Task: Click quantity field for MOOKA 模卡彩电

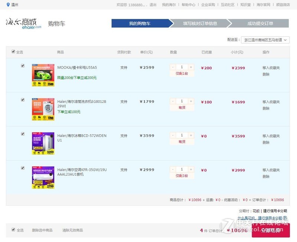Action: pyautogui.click(x=182, y=67)
